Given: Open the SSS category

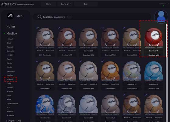Looking at the screenshot, I should pyautogui.click(x=8, y=107).
